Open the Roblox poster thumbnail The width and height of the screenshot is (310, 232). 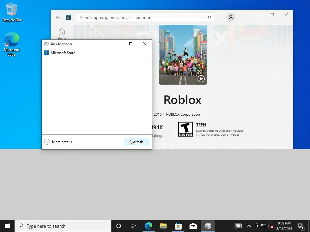pos(183,55)
